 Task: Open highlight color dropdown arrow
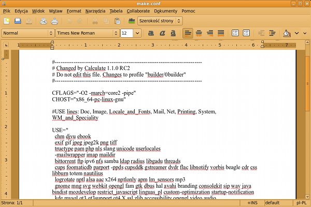click(296, 33)
